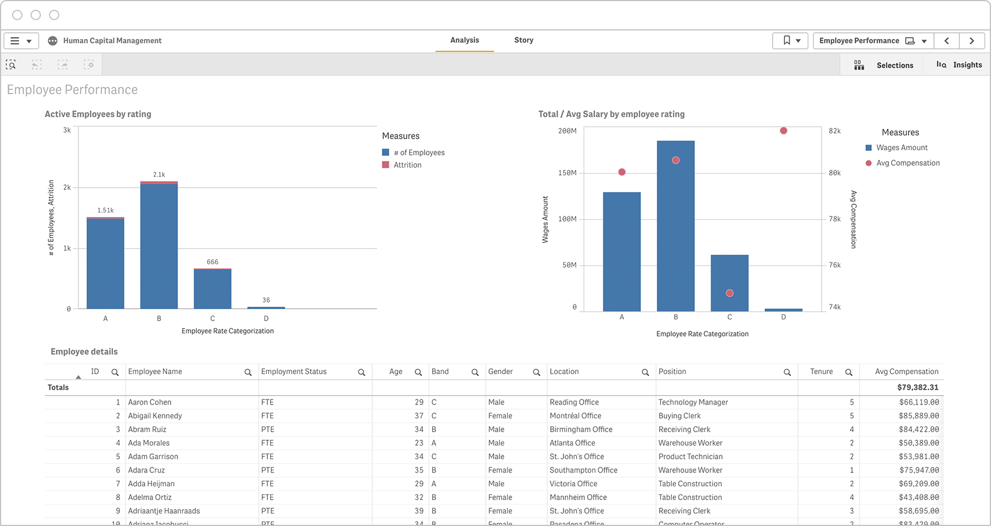Switch to the Analysis tab
Screen dimensions: 991x526
[464, 40]
